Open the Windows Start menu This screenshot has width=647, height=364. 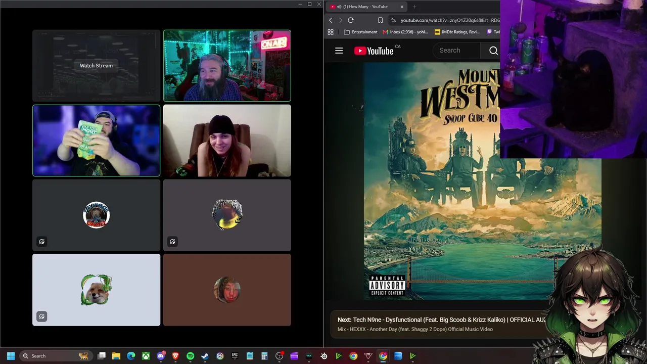[11, 356]
